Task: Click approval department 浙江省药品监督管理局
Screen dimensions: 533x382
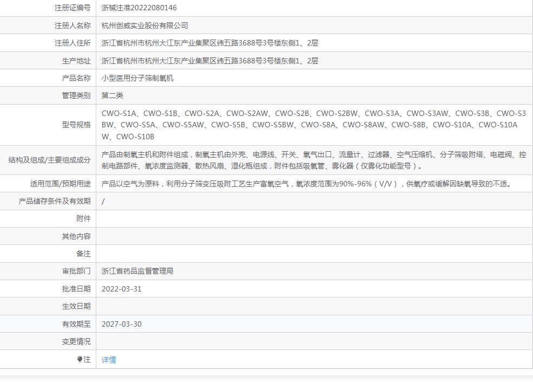Action: [x=137, y=271]
